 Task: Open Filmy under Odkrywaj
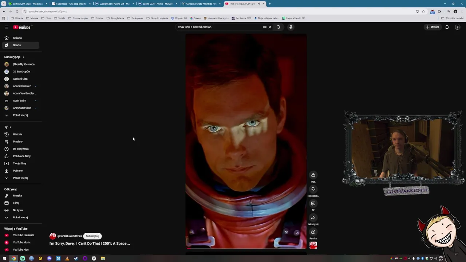click(20, 203)
